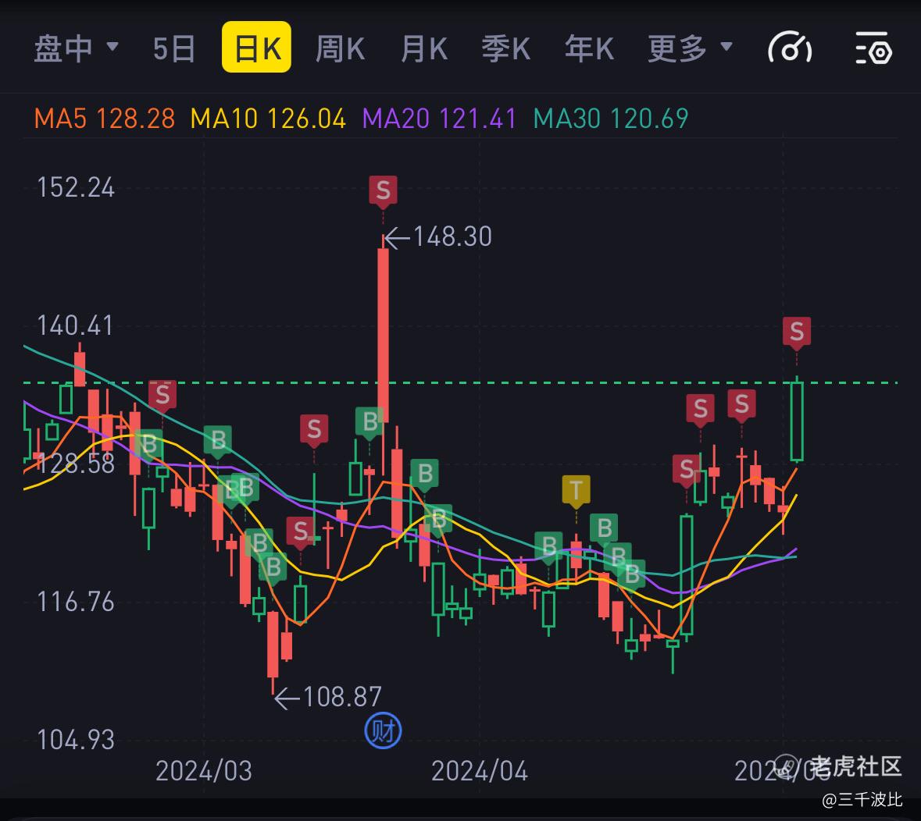Tap the B marker left of the 148.30 candle

pos(369,421)
